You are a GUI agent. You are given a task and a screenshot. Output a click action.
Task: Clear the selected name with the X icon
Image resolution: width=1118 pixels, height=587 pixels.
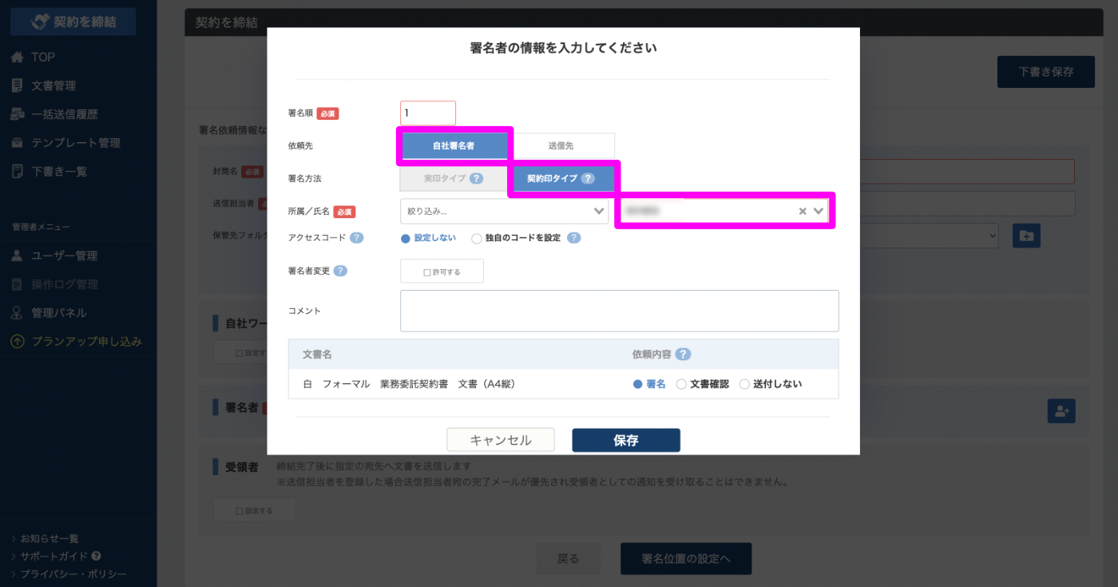coord(803,212)
